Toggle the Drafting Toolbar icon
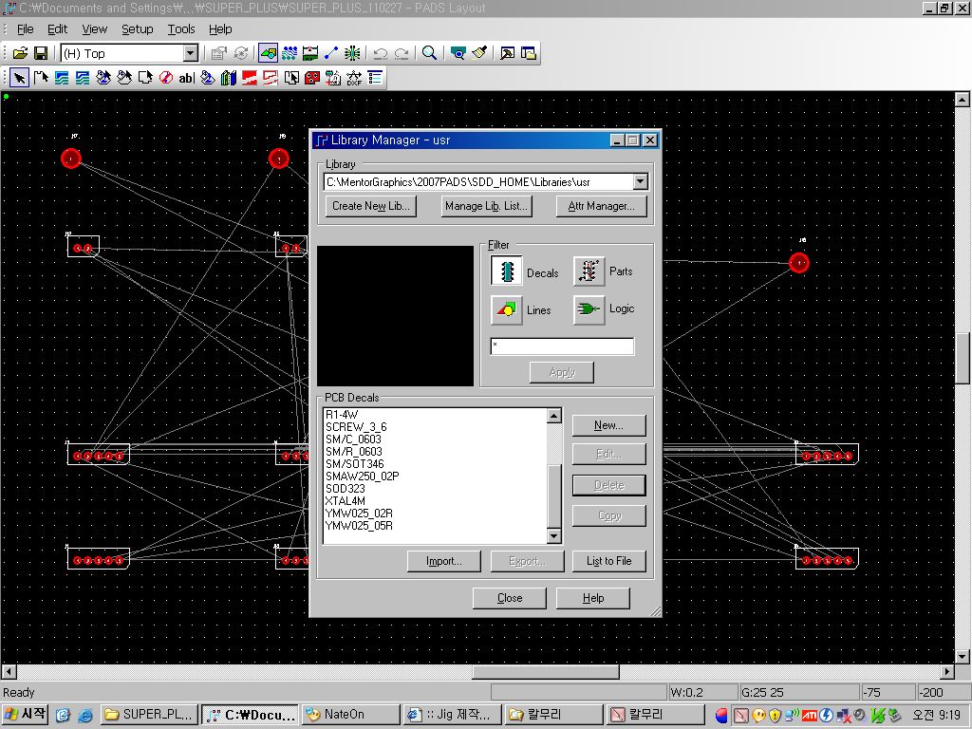 click(269, 53)
